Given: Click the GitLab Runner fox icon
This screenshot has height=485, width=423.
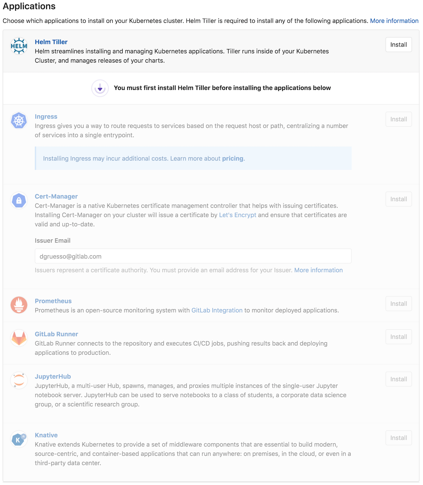Looking at the screenshot, I should (x=19, y=338).
